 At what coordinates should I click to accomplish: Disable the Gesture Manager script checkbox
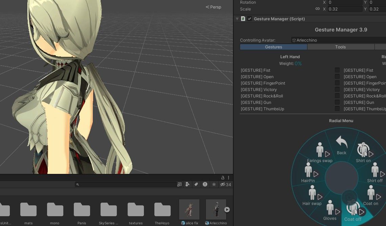coord(249,19)
